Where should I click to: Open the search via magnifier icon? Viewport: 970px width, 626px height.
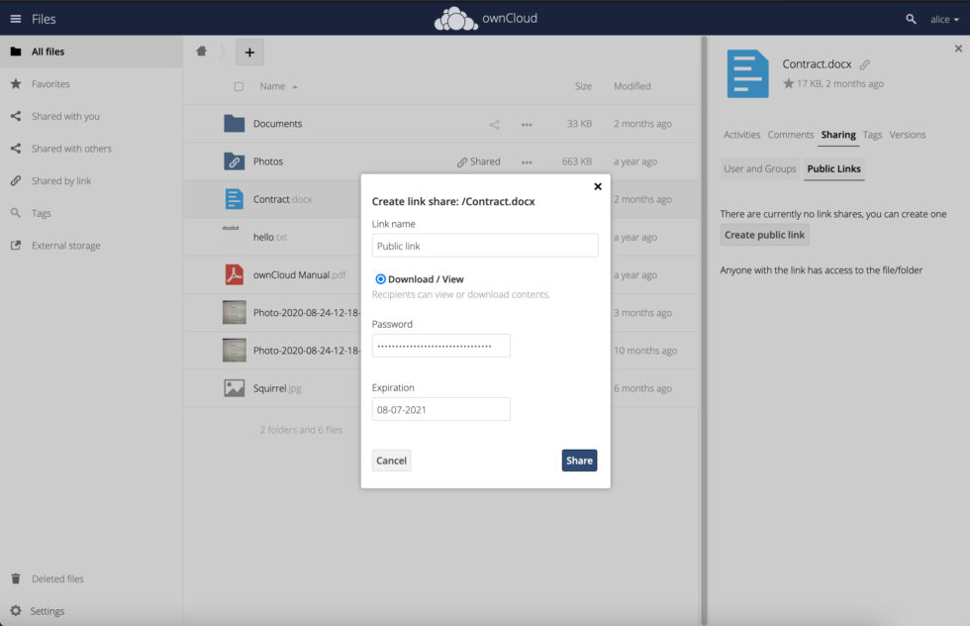(911, 19)
